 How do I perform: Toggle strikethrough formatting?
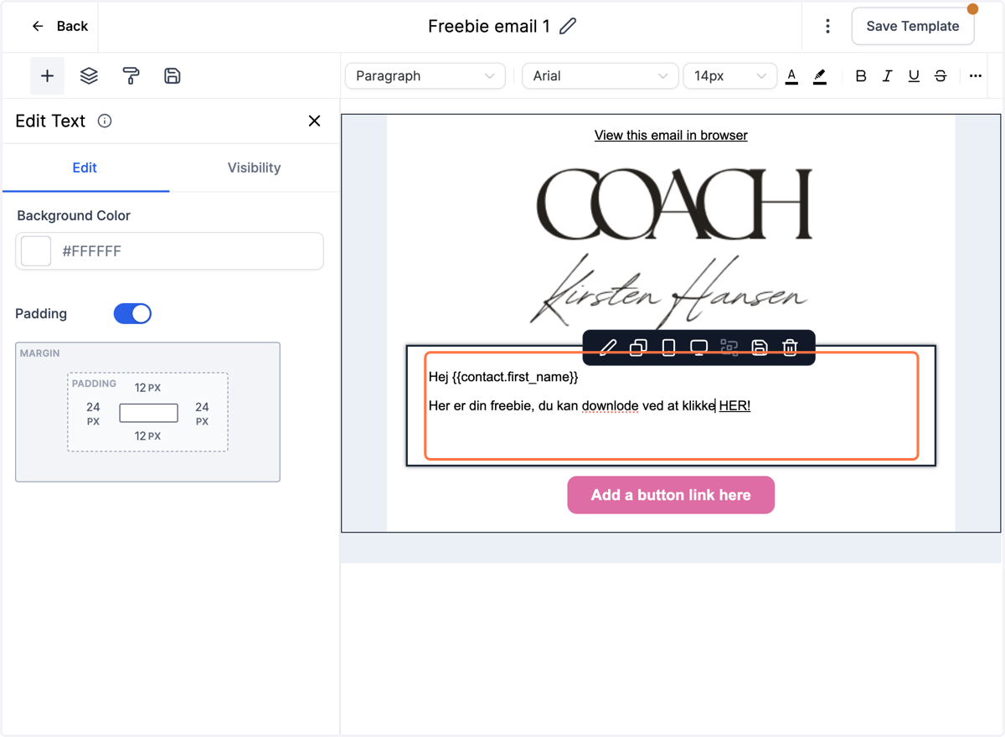[x=941, y=76]
